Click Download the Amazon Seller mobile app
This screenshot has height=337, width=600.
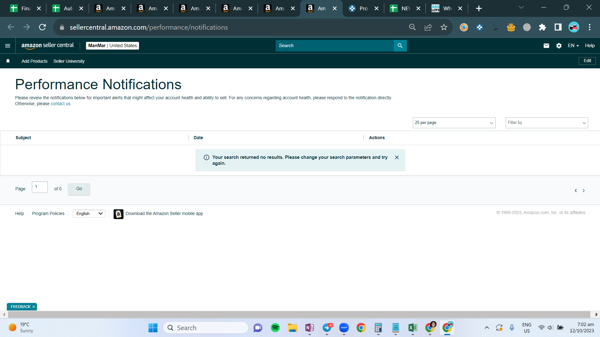(164, 214)
